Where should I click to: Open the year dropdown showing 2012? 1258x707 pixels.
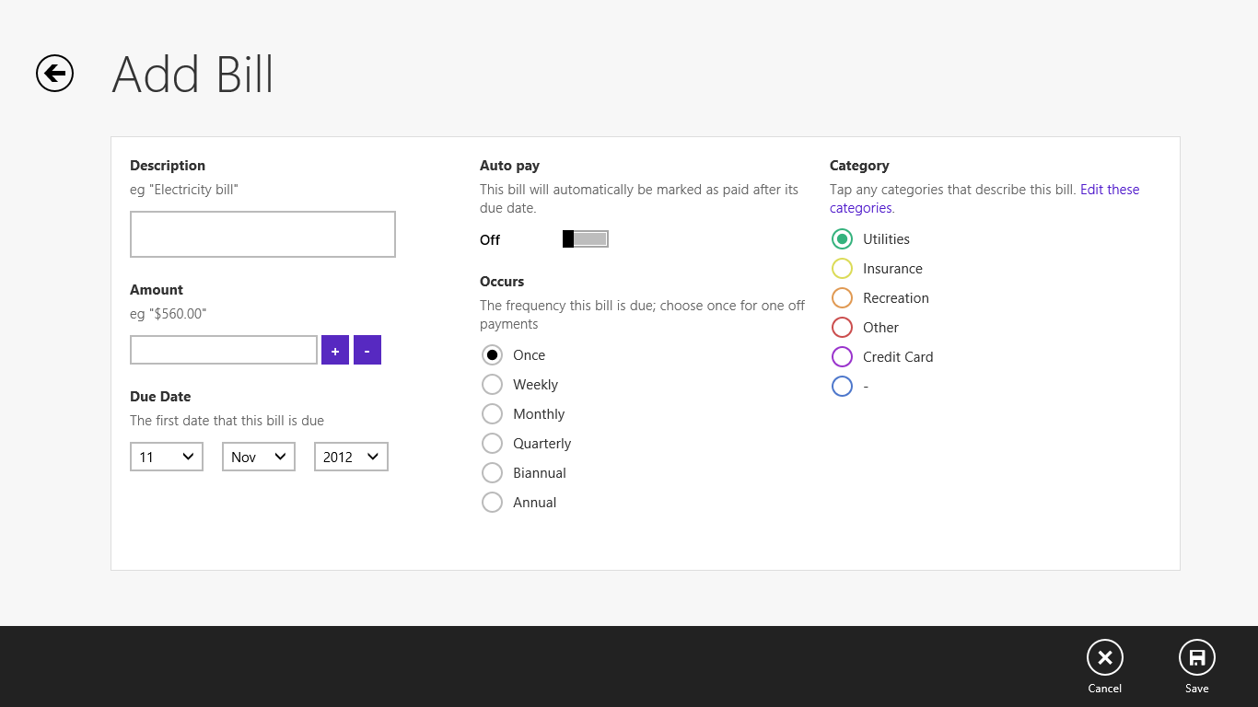[x=350, y=456]
